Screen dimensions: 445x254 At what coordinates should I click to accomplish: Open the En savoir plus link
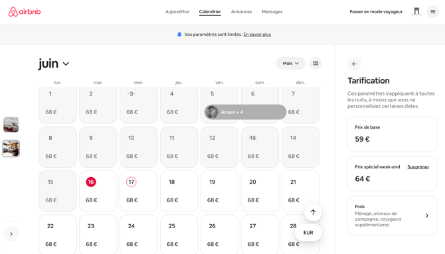click(x=257, y=34)
